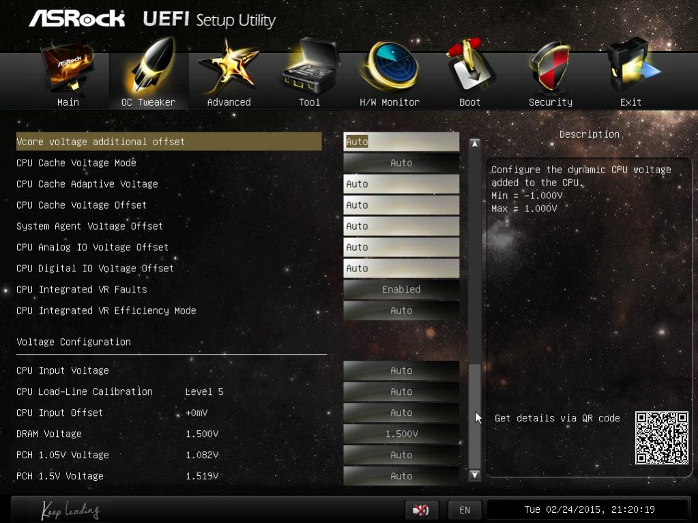Open CPU Integrated VR Efficiency Mode dropdown

coord(401,311)
